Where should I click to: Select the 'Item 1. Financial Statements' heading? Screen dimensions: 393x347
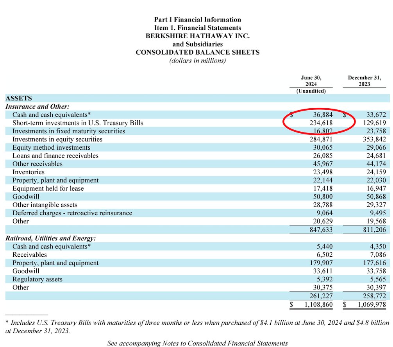[198, 28]
